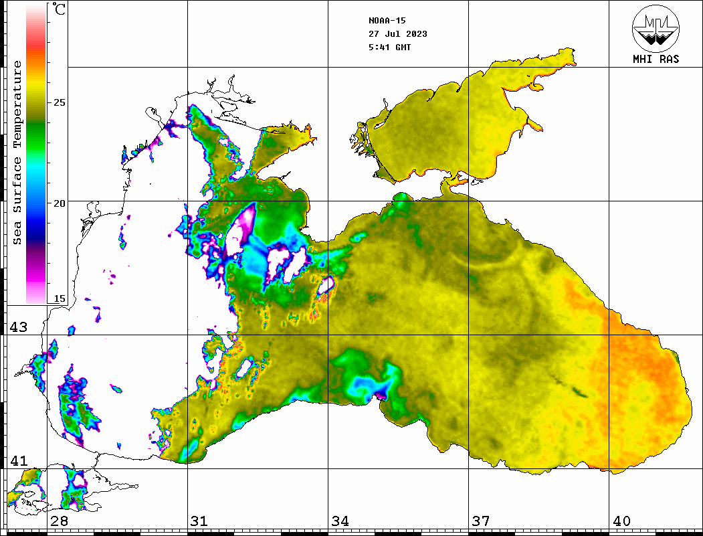This screenshot has width=703, height=536.
Task: Click latitude label '41'
Action: click(x=18, y=460)
